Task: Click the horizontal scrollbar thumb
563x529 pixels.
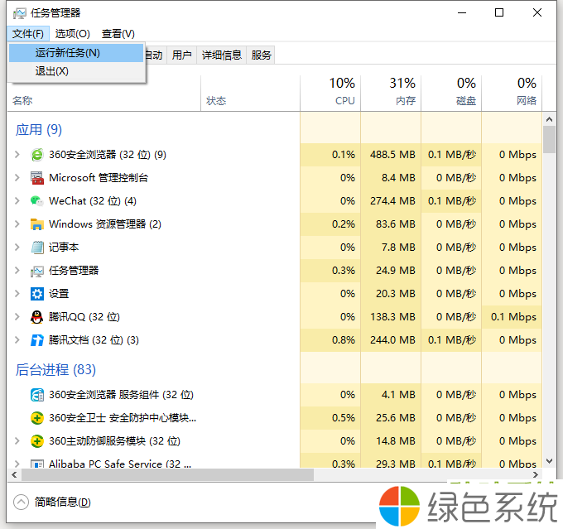Action: click(x=168, y=474)
